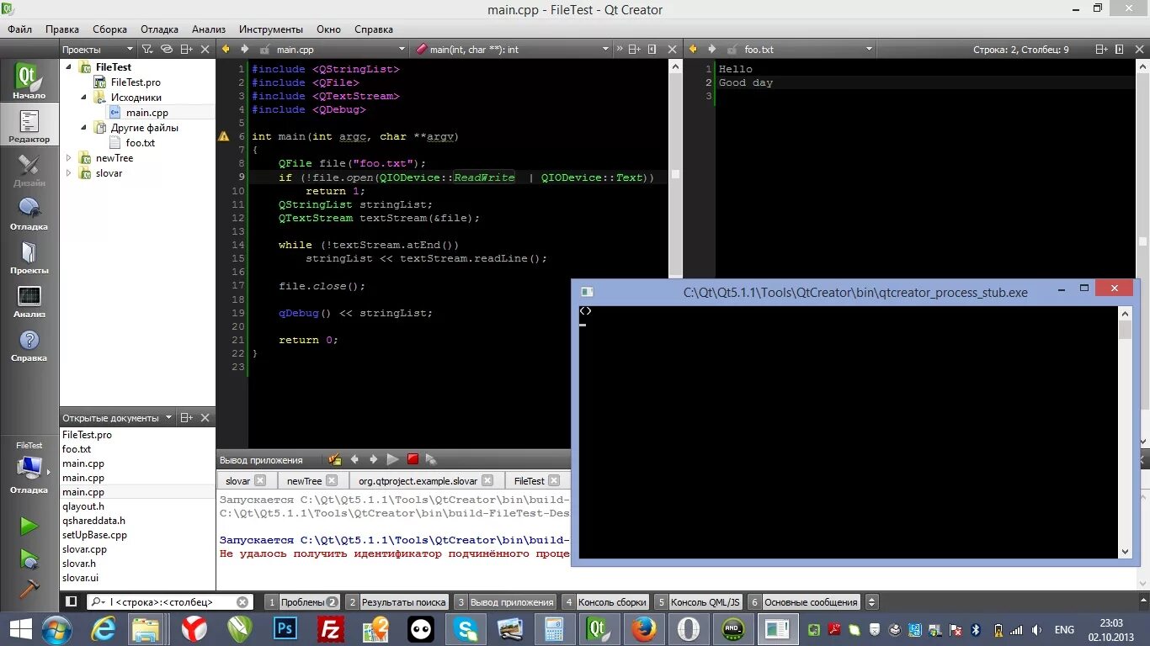Select the Редактор mode icon
The width and height of the screenshot is (1150, 646).
(29, 125)
